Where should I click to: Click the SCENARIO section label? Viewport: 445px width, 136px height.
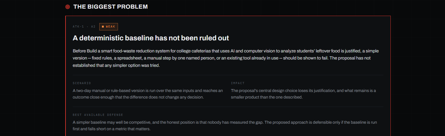tap(82, 83)
